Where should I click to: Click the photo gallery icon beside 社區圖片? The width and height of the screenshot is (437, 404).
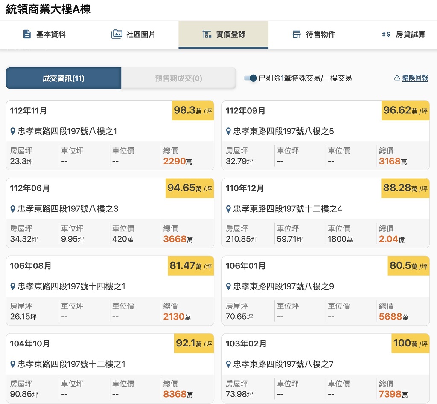[x=117, y=34]
